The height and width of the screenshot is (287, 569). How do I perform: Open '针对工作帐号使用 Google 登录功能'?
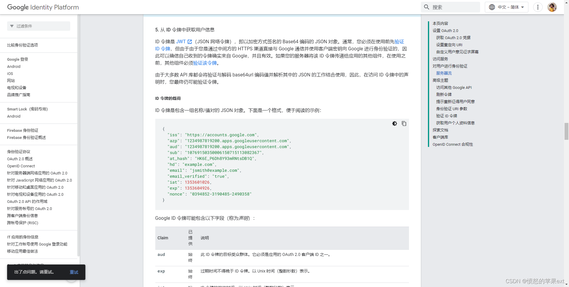coord(37,244)
